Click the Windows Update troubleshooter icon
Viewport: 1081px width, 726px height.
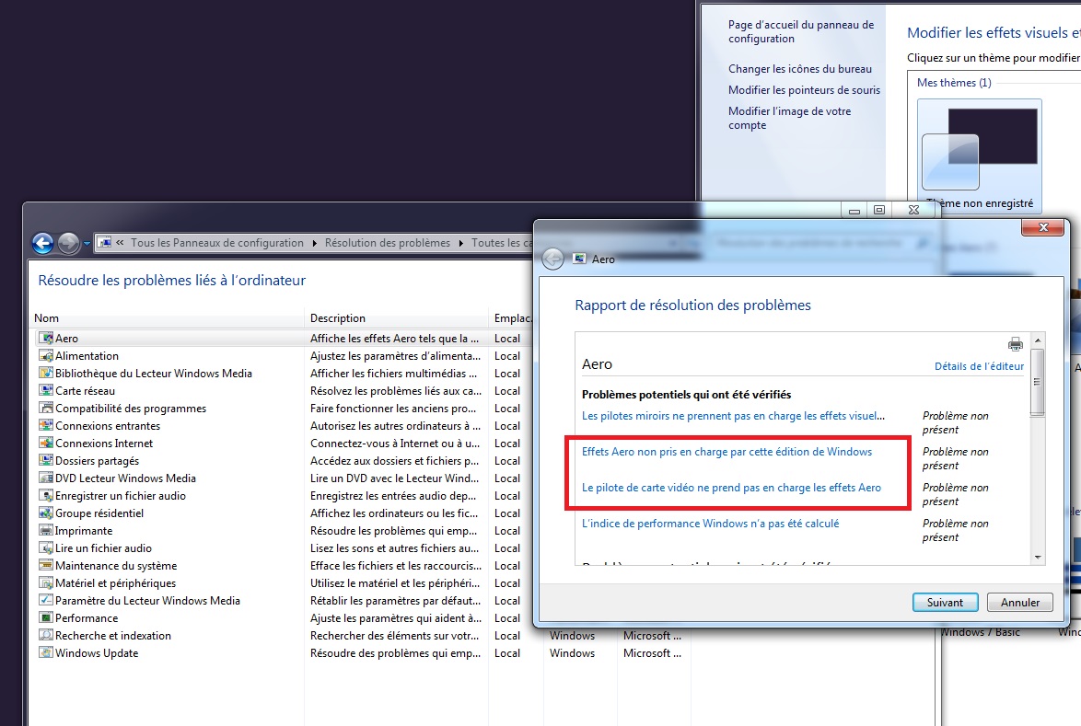pos(46,653)
